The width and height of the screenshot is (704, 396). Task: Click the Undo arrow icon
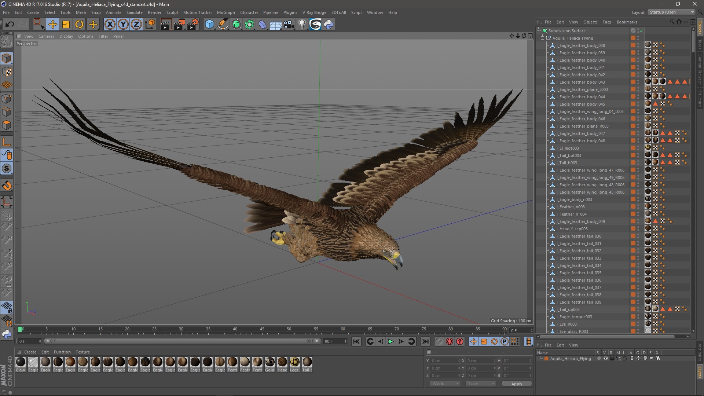click(x=10, y=25)
